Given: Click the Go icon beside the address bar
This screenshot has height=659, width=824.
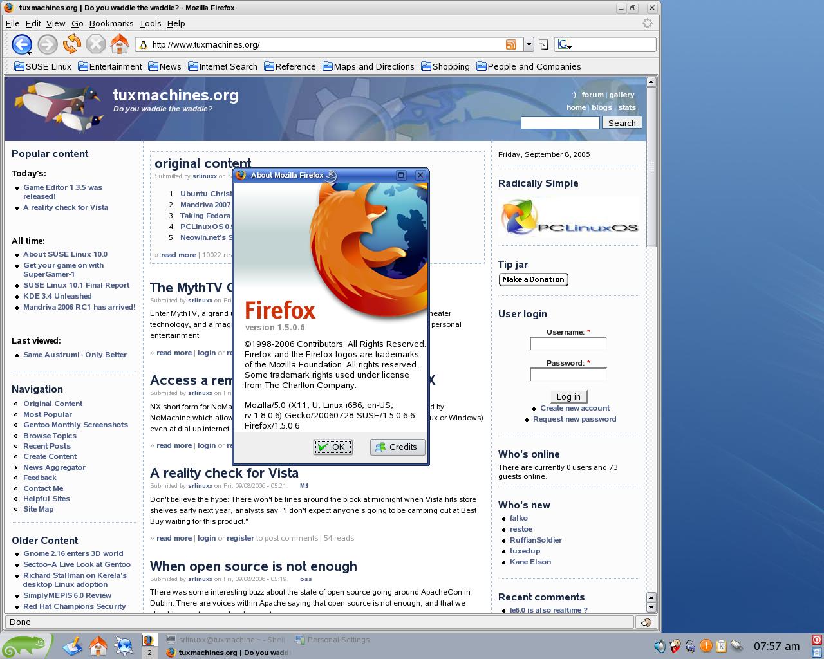Looking at the screenshot, I should (543, 44).
